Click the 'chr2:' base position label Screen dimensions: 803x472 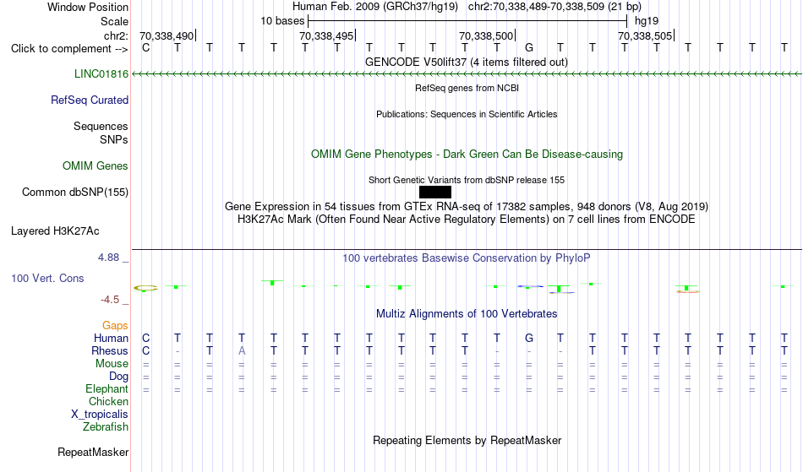click(116, 35)
